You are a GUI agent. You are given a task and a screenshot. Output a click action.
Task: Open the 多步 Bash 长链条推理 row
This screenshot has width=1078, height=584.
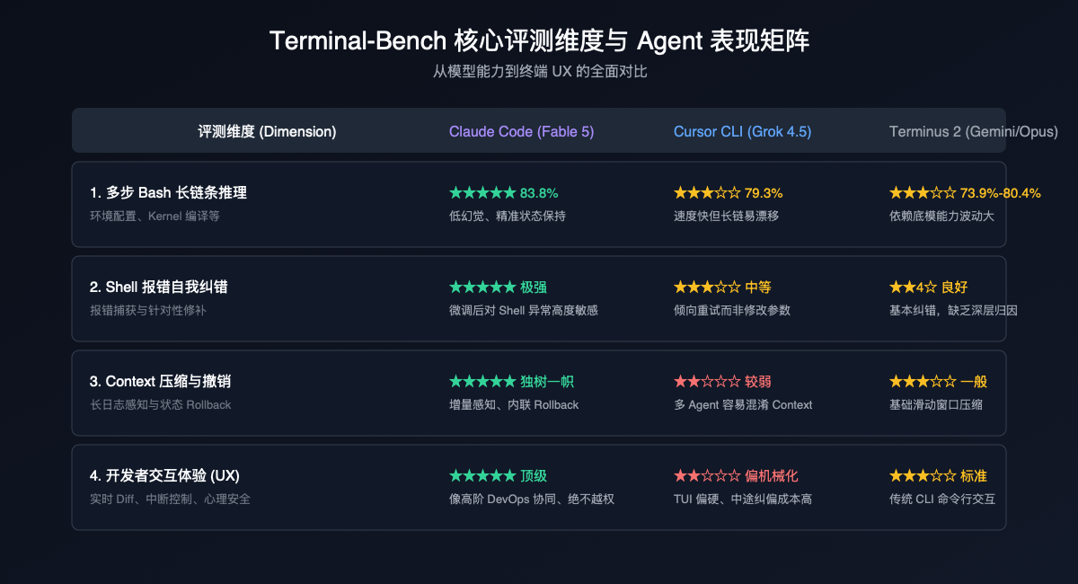[539, 204]
